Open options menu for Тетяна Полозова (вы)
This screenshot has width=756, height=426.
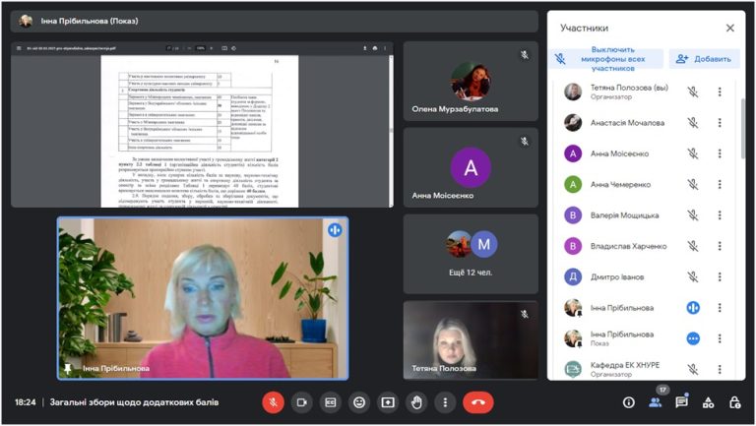[x=720, y=92]
